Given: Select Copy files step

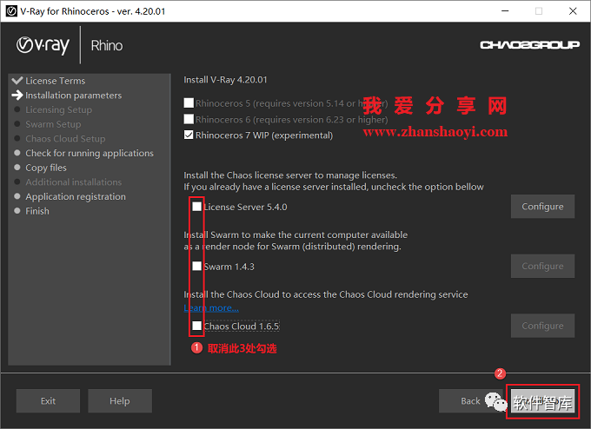Looking at the screenshot, I should pos(46,168).
